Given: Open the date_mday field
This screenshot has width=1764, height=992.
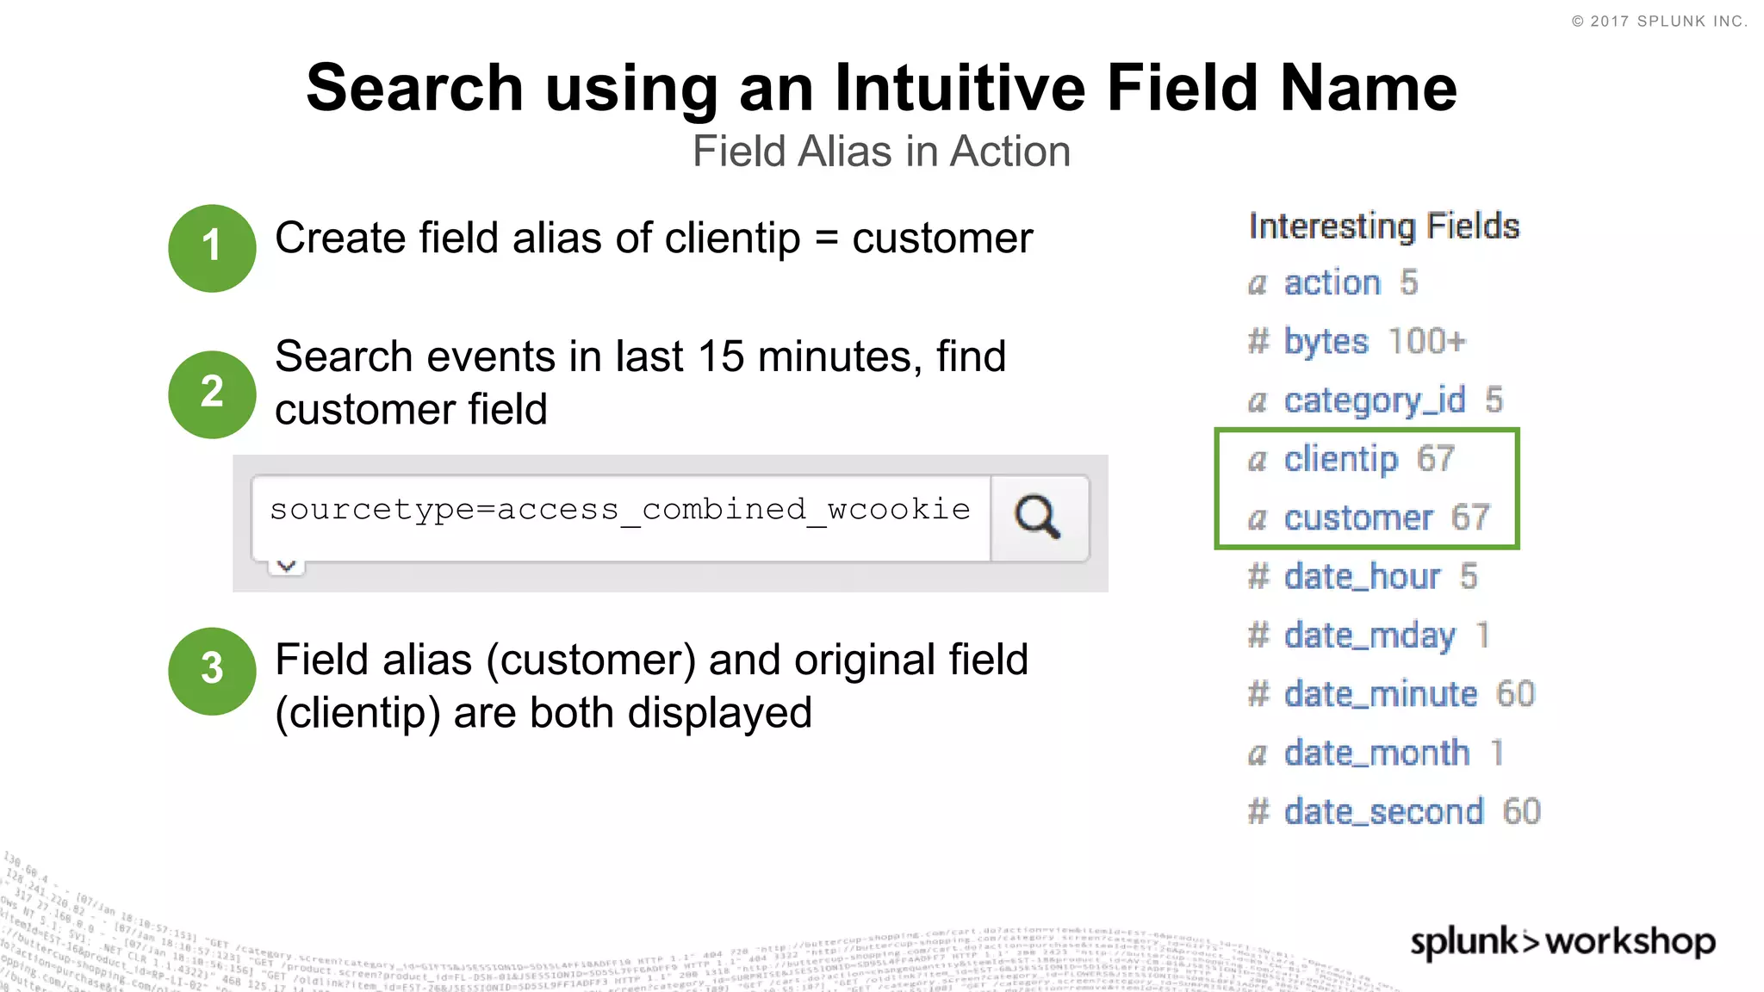Looking at the screenshot, I should point(1370,635).
